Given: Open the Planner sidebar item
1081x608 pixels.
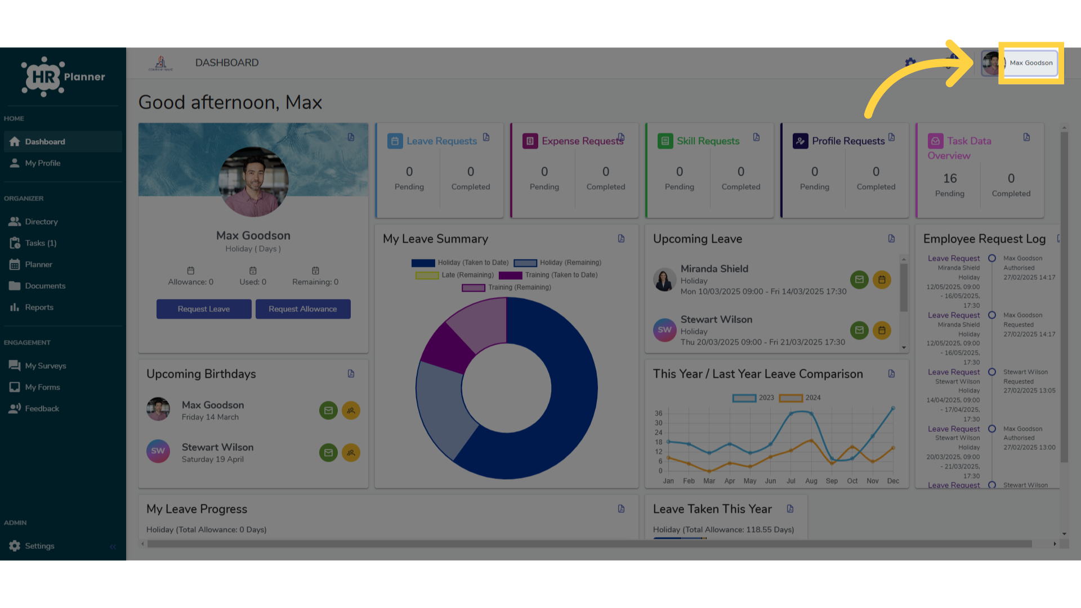Looking at the screenshot, I should (62, 265).
